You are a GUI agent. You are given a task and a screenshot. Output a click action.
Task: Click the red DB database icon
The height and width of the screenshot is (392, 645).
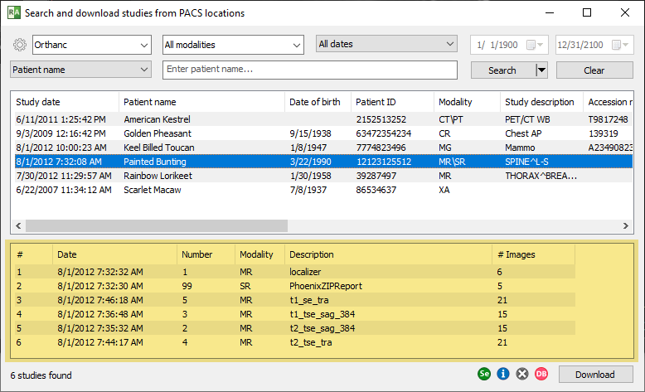(541, 375)
